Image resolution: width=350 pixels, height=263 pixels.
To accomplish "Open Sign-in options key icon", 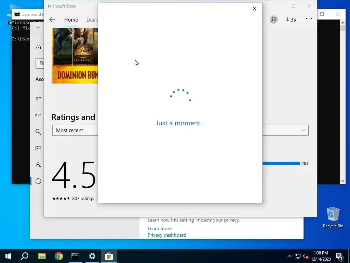I will pos(38,132).
